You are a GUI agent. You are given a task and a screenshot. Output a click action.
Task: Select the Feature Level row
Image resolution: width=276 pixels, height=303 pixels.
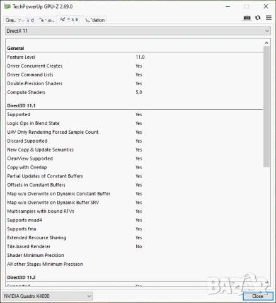(134, 57)
